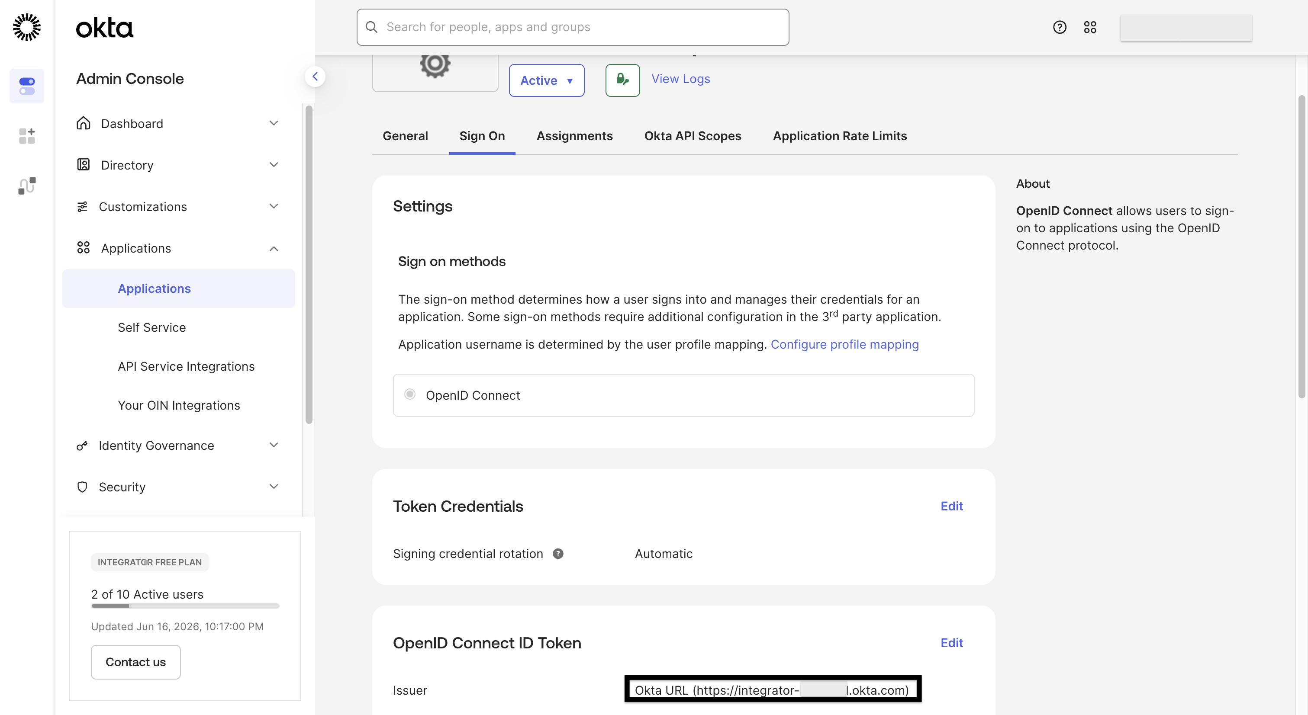Click the green lock provisioning icon button
Viewport: 1308px width, 715px height.
(622, 80)
